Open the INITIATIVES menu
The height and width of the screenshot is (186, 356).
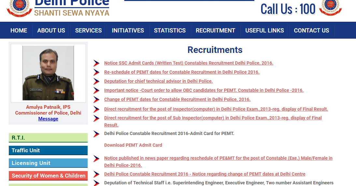[x=128, y=31]
